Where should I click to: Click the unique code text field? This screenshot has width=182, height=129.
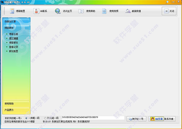pyautogui.click(x=93, y=118)
